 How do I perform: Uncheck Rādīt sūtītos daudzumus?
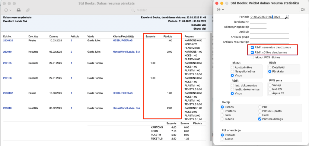pos(252,52)
